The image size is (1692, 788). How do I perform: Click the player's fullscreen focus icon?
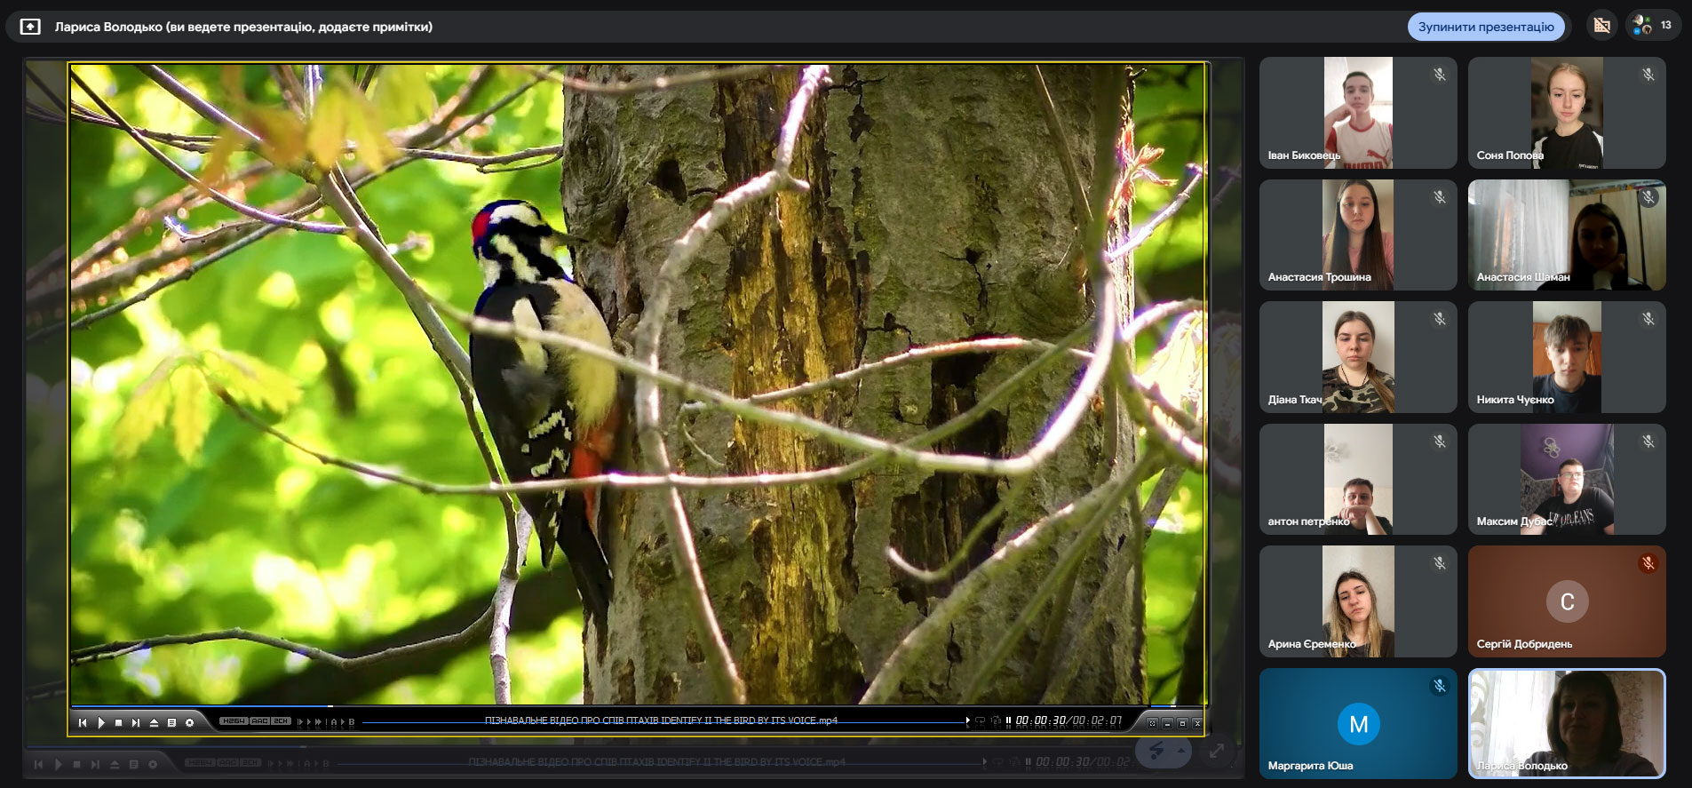click(1152, 723)
